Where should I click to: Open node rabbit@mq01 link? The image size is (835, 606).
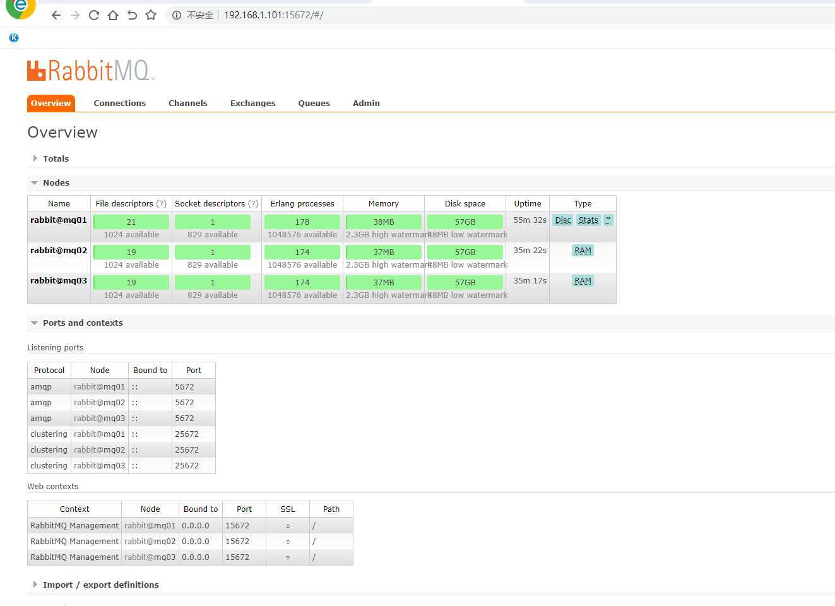coord(59,220)
